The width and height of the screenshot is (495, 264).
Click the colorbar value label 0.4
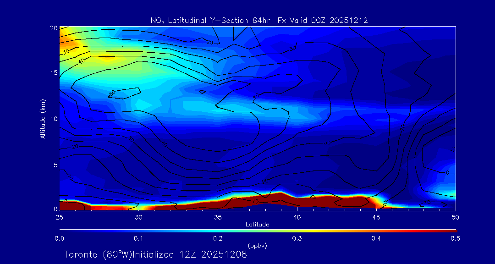coord(376,238)
